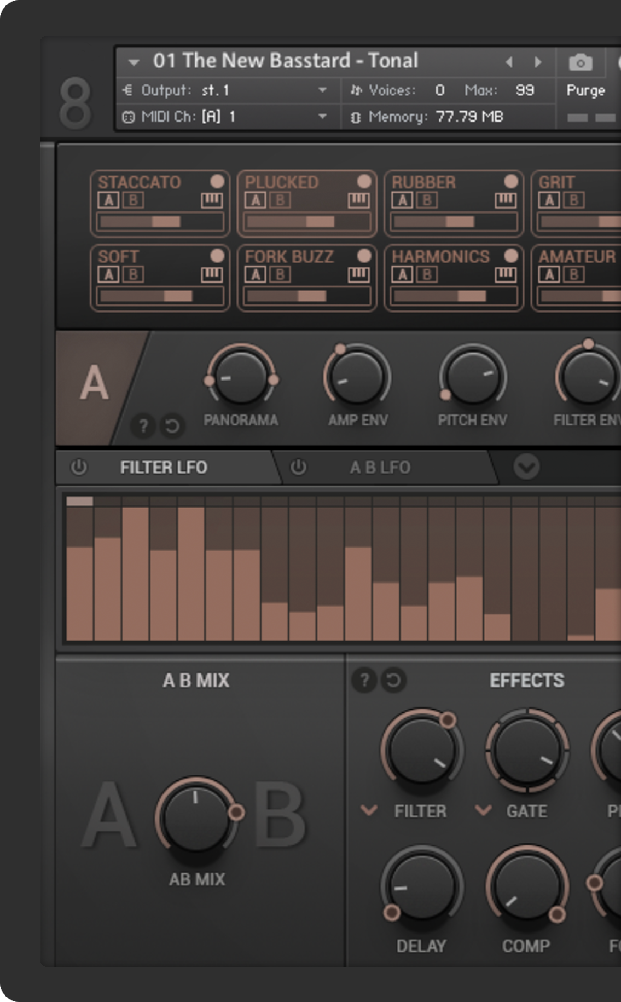This screenshot has height=1002, width=621.
Task: Open the instrument name dropdown arrow
Action: point(134,62)
